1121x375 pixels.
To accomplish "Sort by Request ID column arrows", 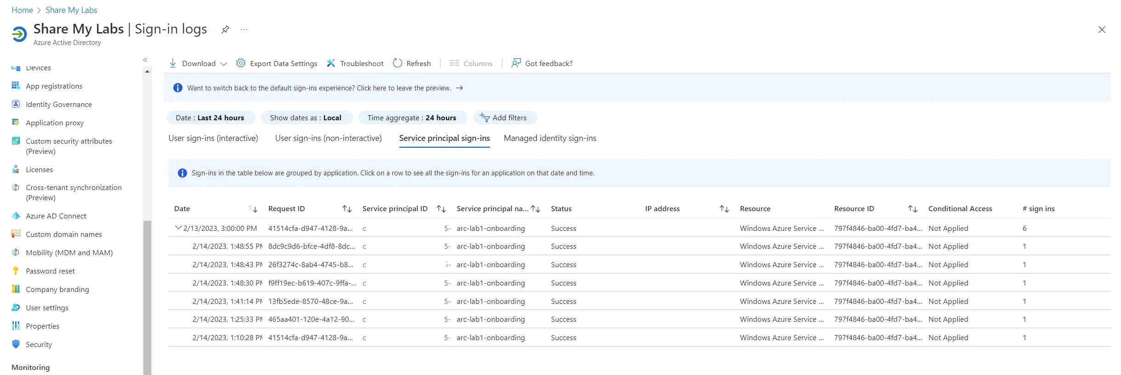I will click(x=347, y=209).
